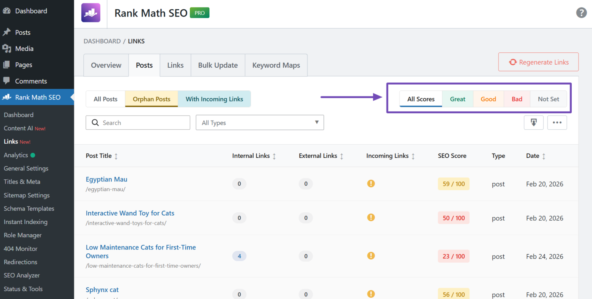Enable the Great score filter

(458, 99)
